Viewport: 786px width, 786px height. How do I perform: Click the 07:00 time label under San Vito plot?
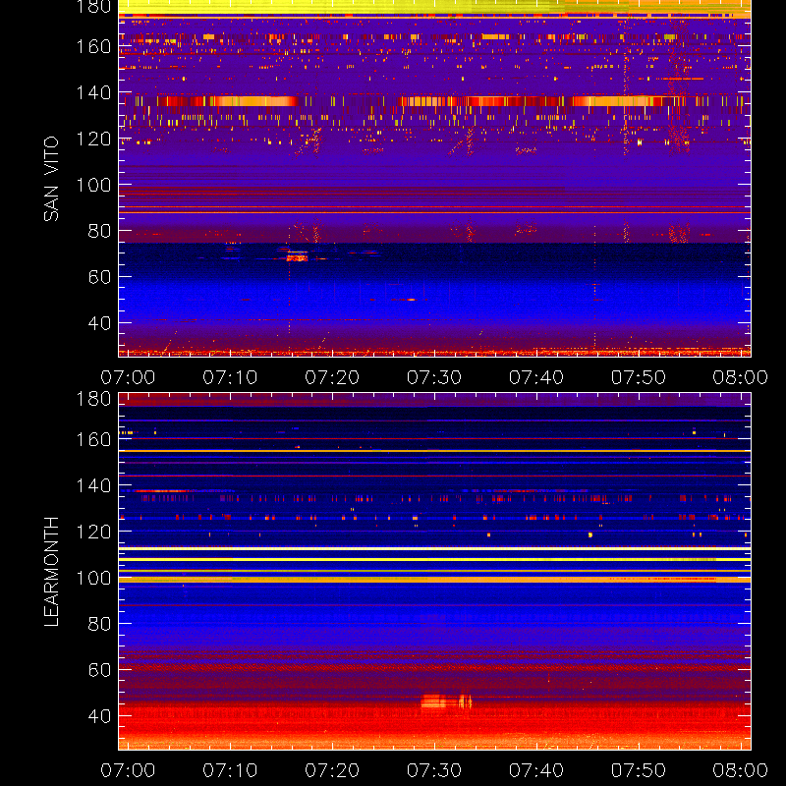[x=128, y=377]
